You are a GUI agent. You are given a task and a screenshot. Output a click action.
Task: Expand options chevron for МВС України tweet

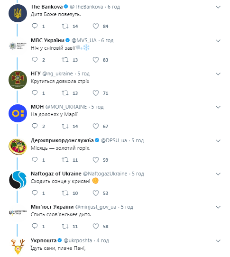pyautogui.click(x=218, y=41)
